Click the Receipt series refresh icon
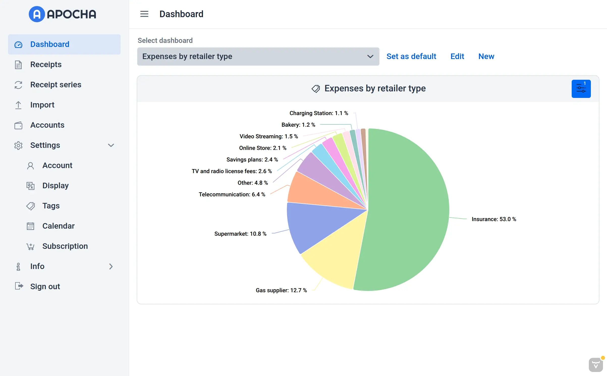The width and height of the screenshot is (607, 376). [x=18, y=85]
